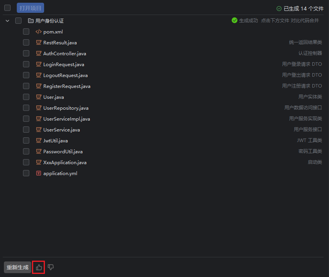Click the 用户身份认证 folder icon
This screenshot has height=277, width=329.
(x=31, y=21)
